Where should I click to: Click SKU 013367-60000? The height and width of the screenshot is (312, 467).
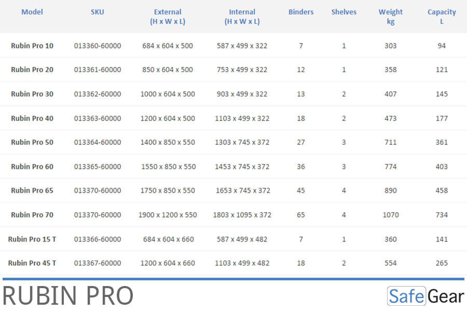(98, 263)
